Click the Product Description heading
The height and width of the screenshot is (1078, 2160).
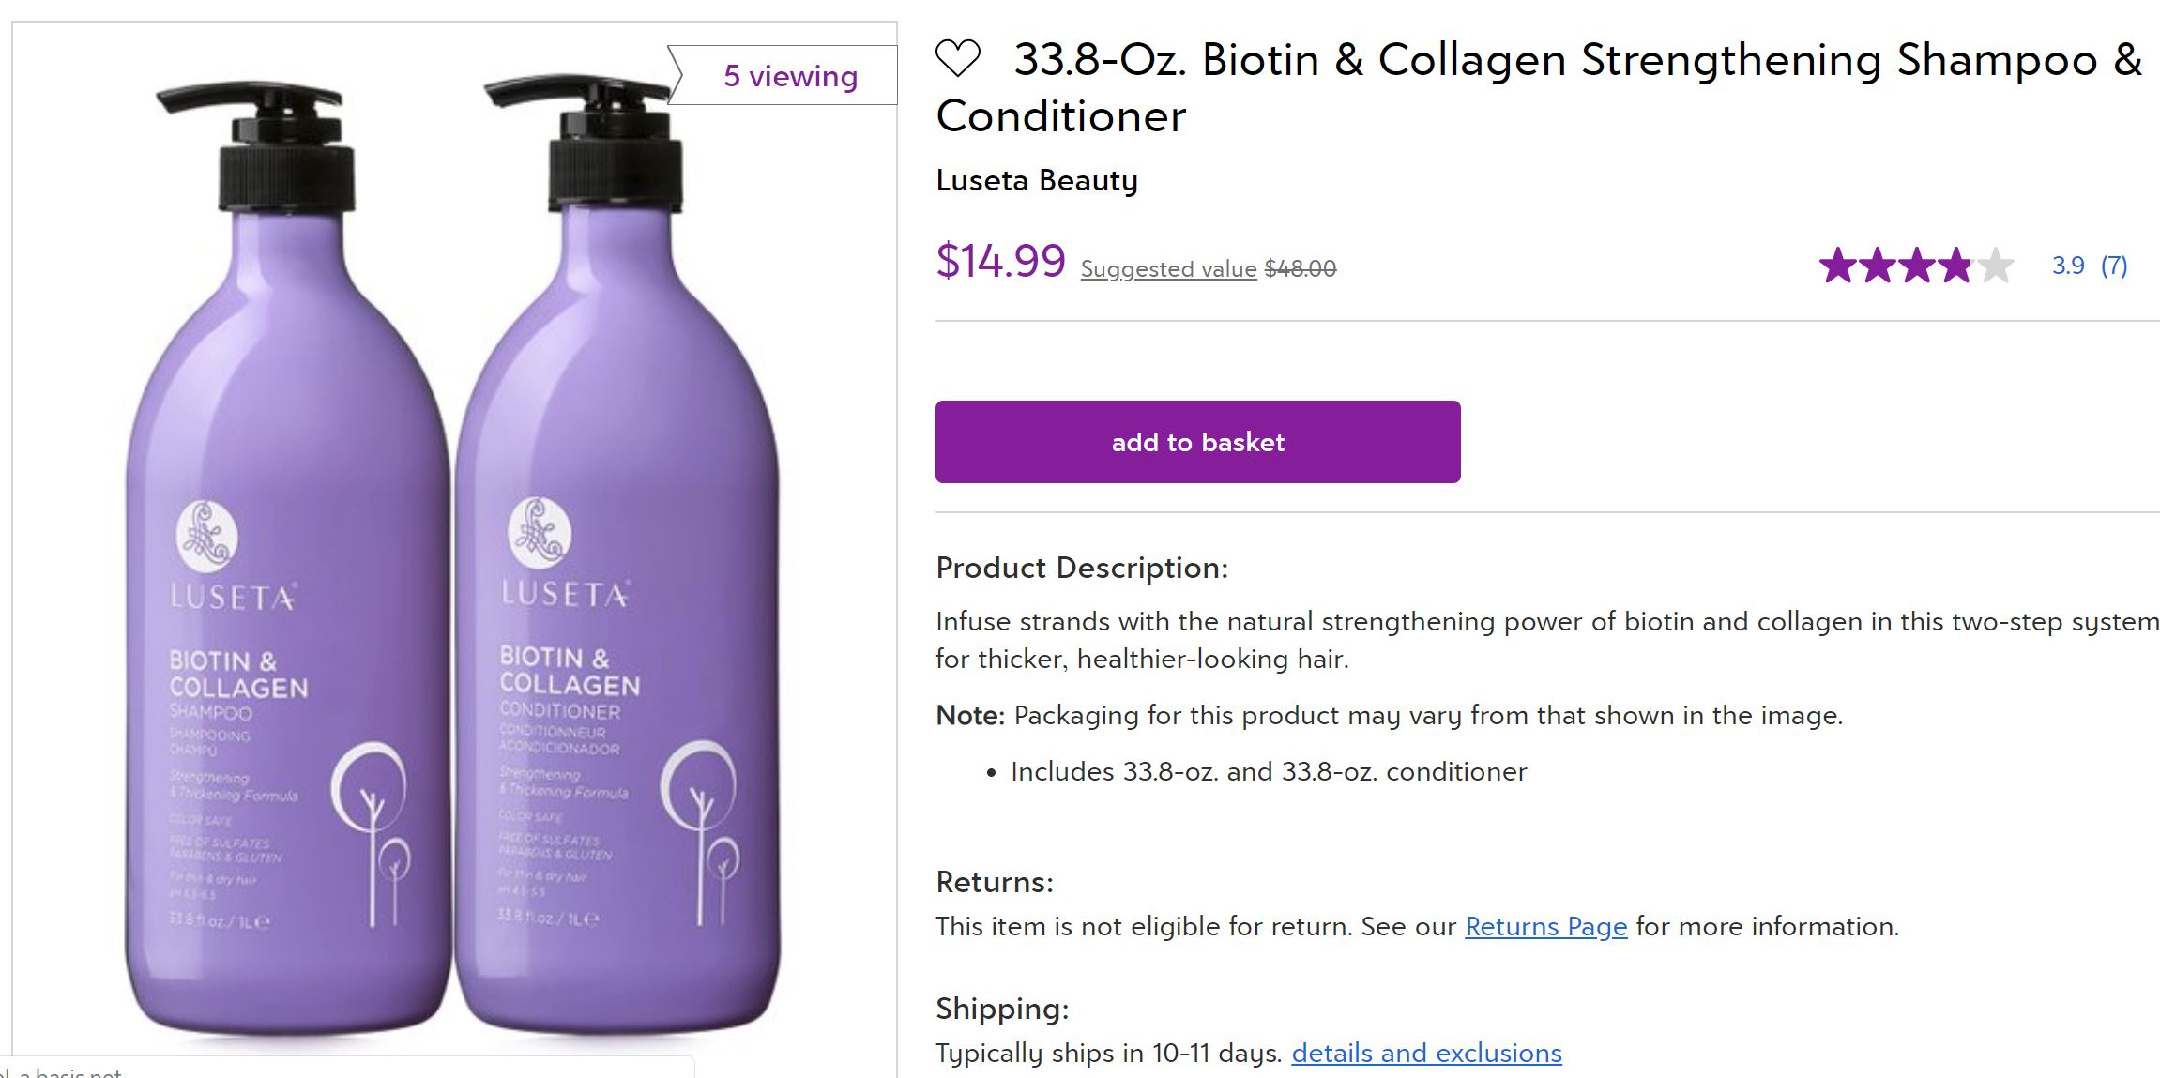[1082, 569]
